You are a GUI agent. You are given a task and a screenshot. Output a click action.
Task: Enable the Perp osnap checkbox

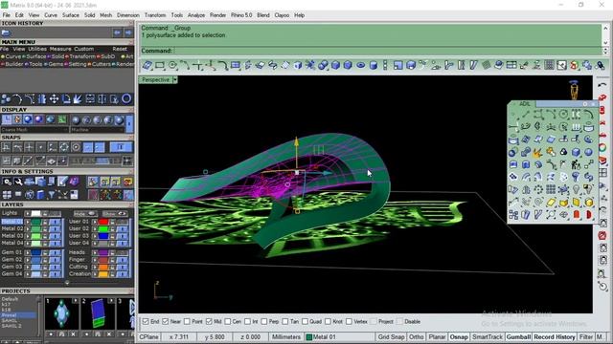point(264,321)
